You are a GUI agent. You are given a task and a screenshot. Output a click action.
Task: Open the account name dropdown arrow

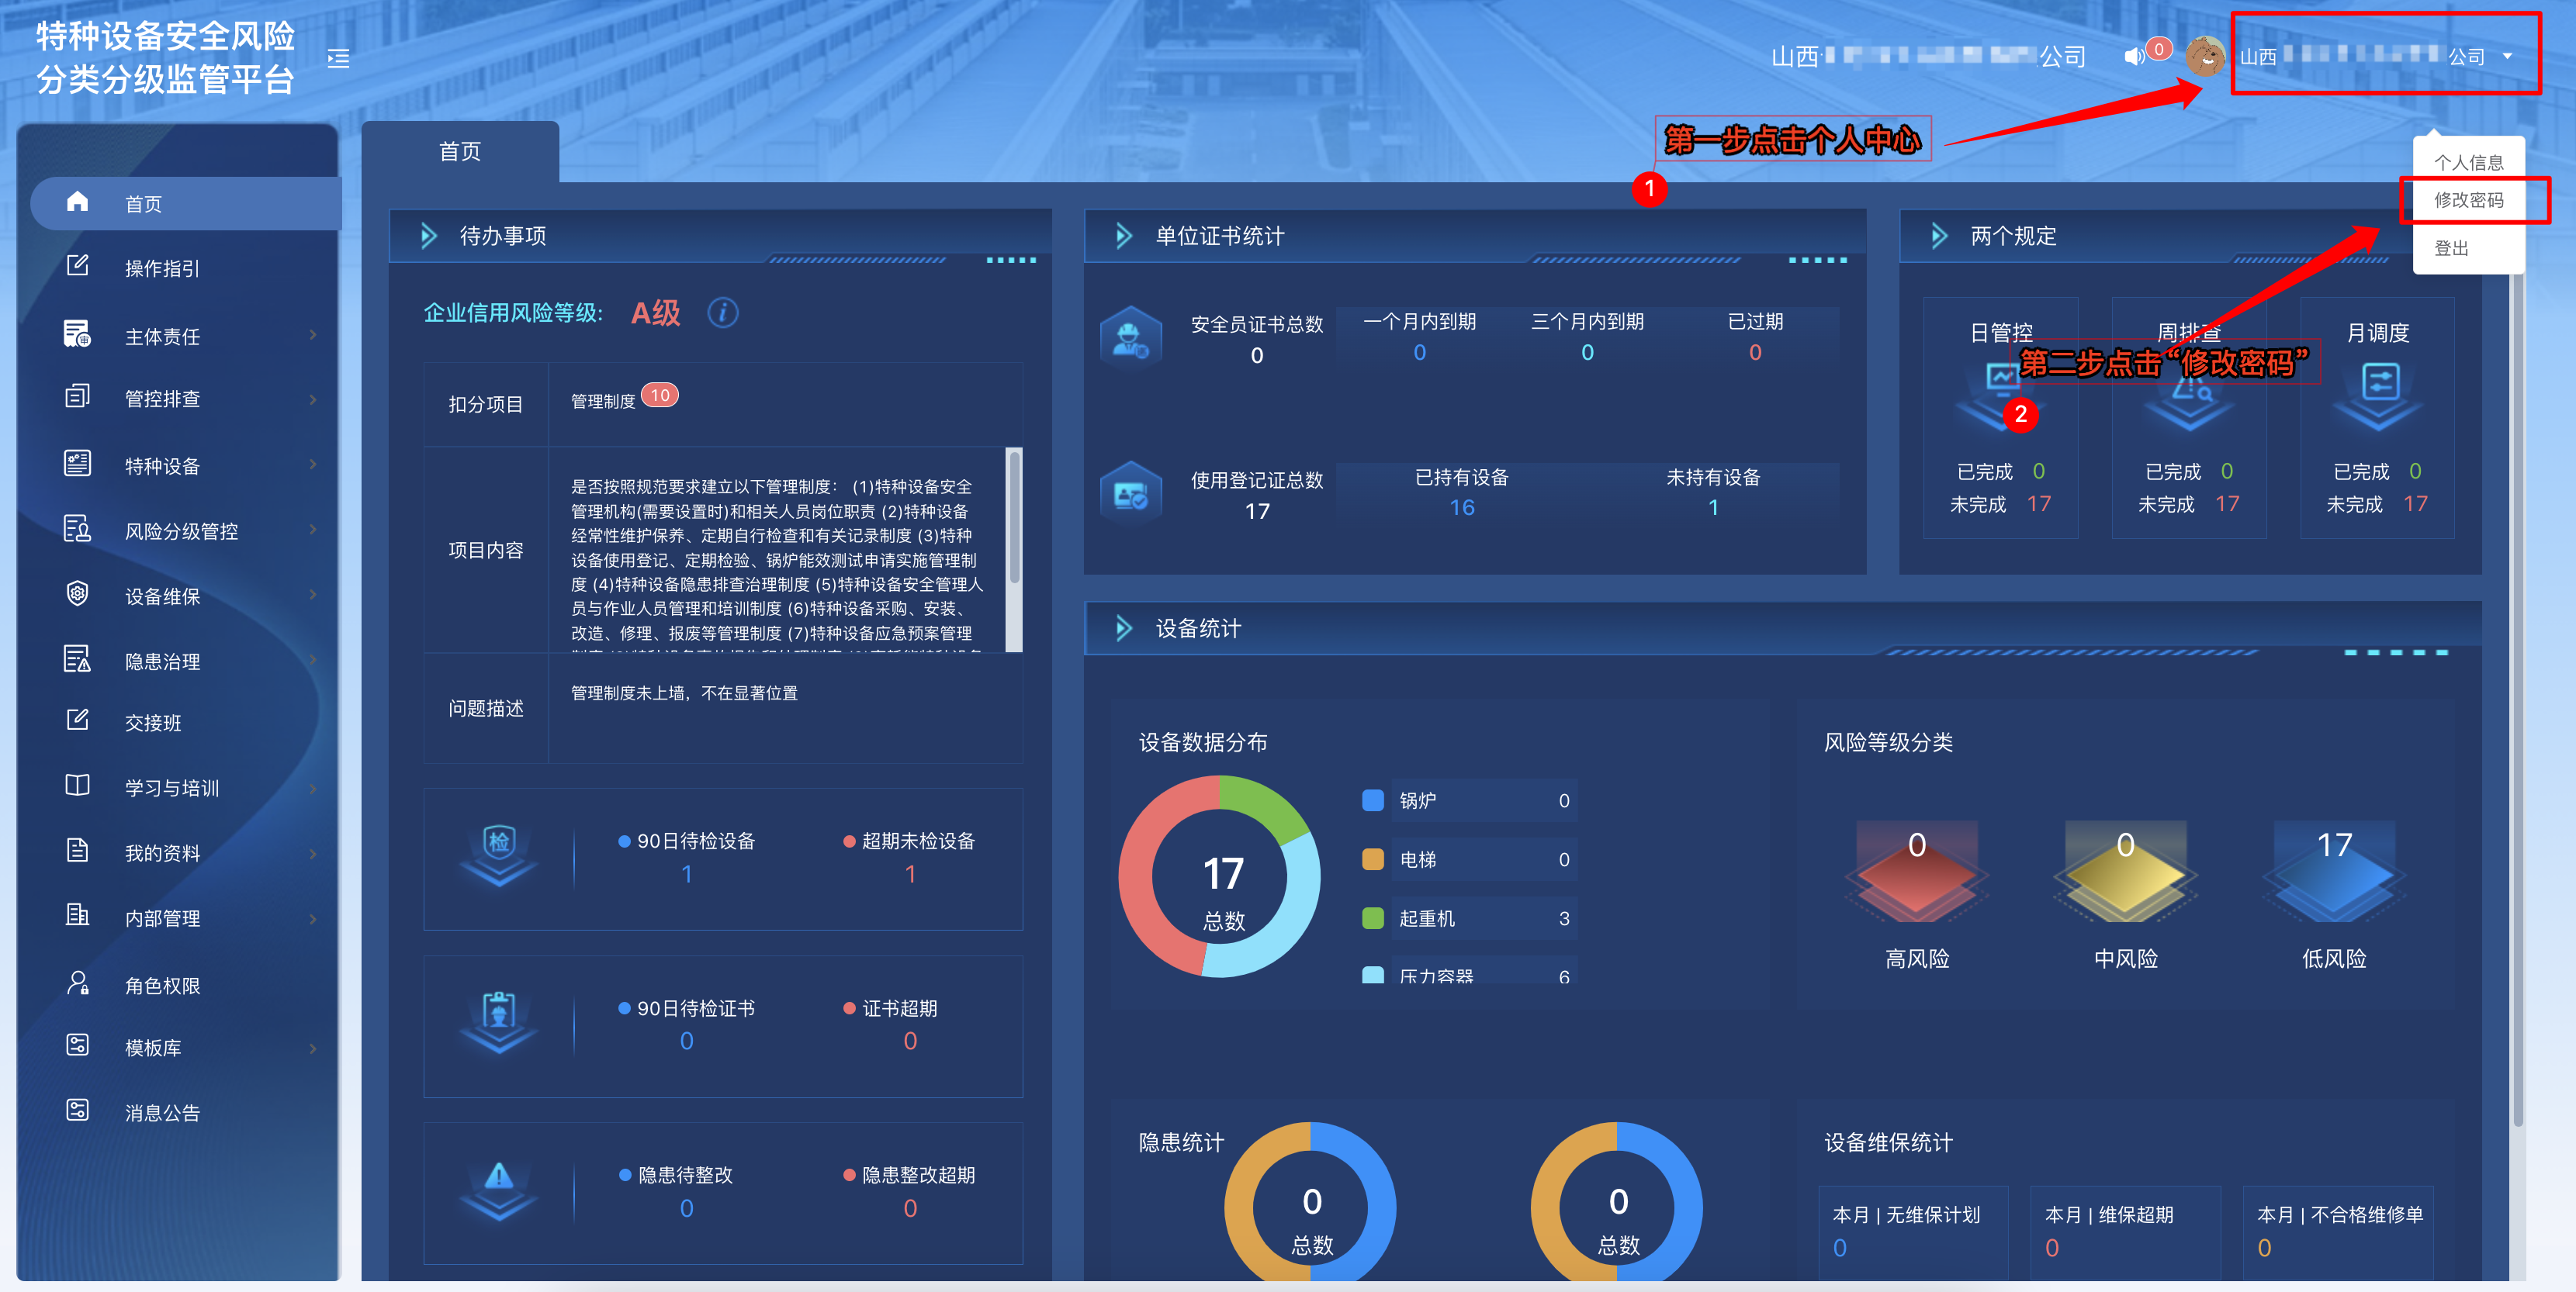point(2506,57)
